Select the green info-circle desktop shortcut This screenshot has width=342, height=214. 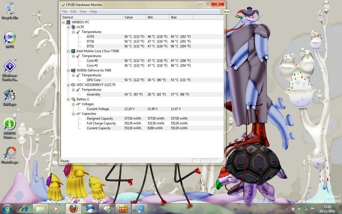click(x=10, y=128)
